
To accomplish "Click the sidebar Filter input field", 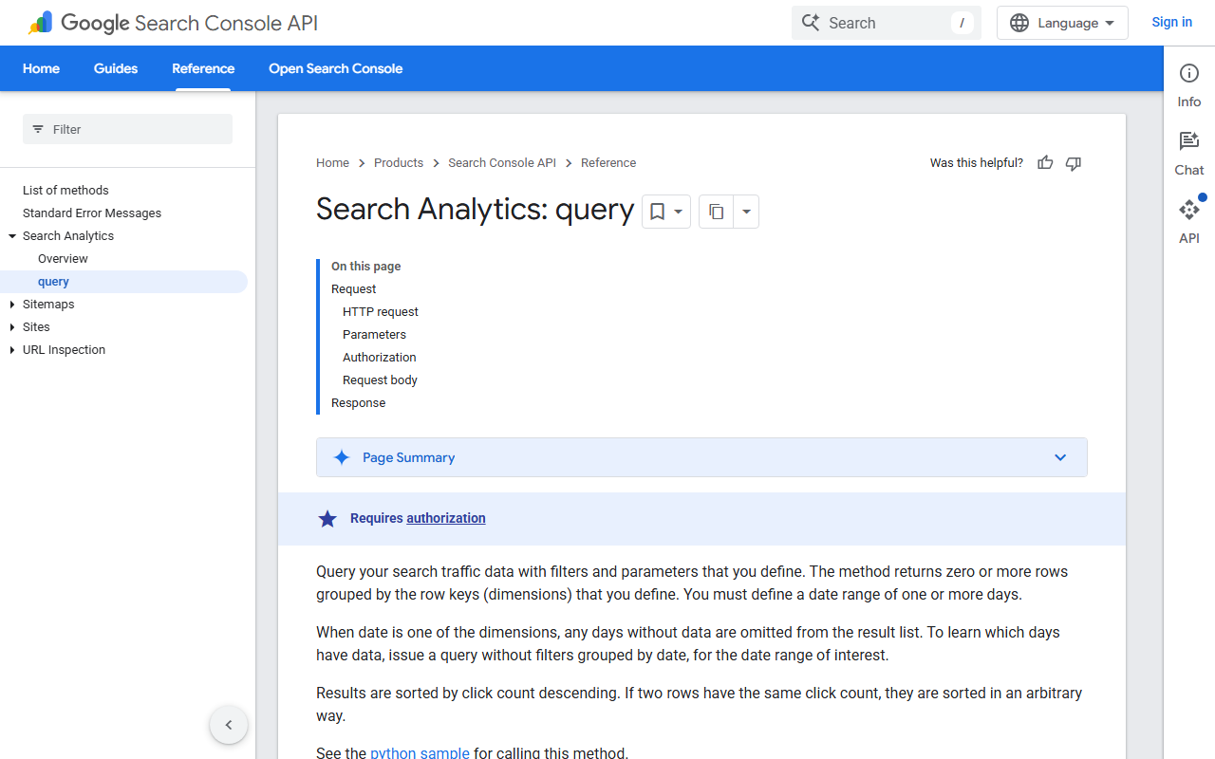I will (x=127, y=129).
